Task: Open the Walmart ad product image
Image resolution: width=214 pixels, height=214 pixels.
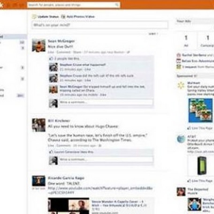Action: pos(200,110)
